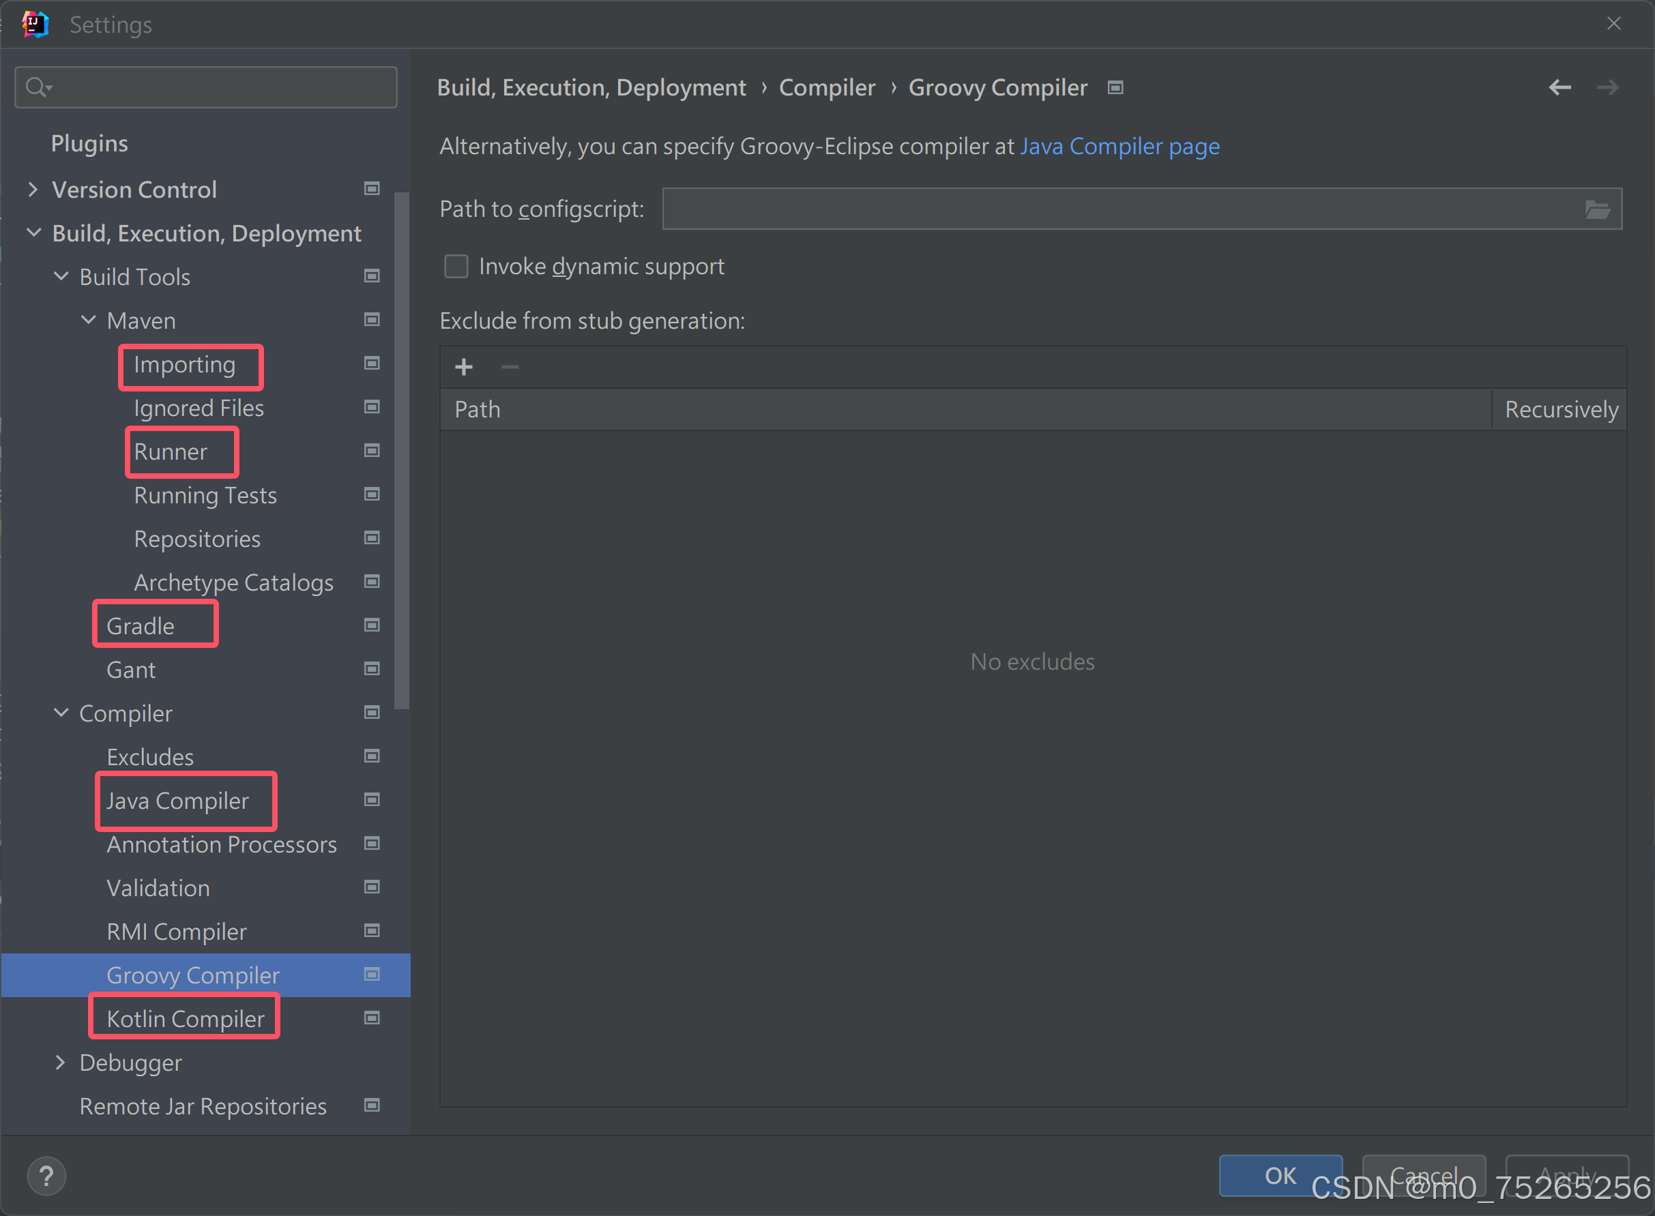
Task: Open the Java Compiler page link
Action: click(1119, 147)
